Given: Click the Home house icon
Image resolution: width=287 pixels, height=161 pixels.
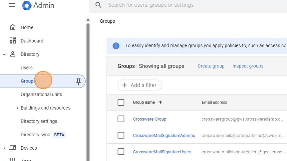Looking at the screenshot, I should coord(13,27).
